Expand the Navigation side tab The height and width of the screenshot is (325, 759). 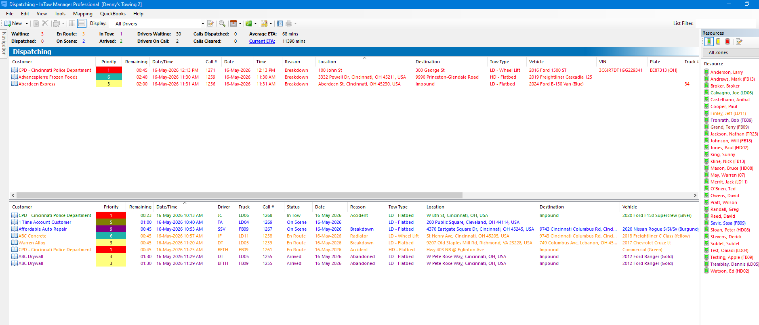point(4,44)
